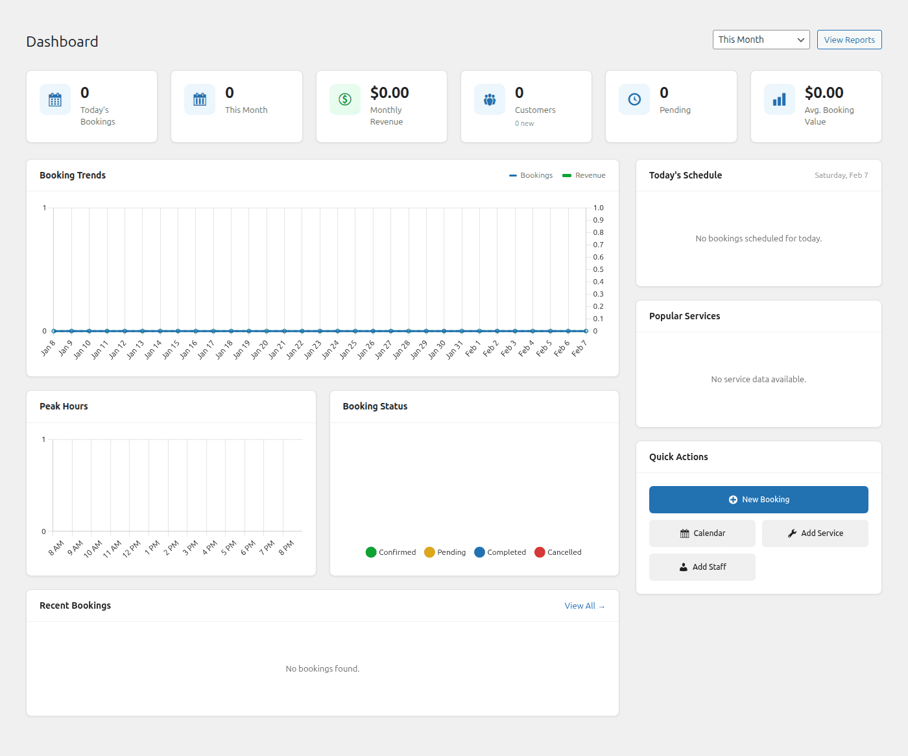Click the Add Service quick action

(815, 533)
